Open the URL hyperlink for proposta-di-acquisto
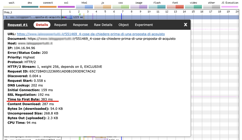 91,34
